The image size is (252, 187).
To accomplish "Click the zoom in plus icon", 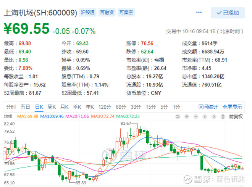I will pyautogui.click(x=187, y=116).
